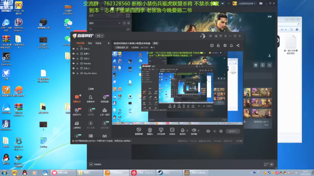Viewport: 314px width, 176px height.
Task: Open the user avatar in companion title bar
Action: click(203, 36)
